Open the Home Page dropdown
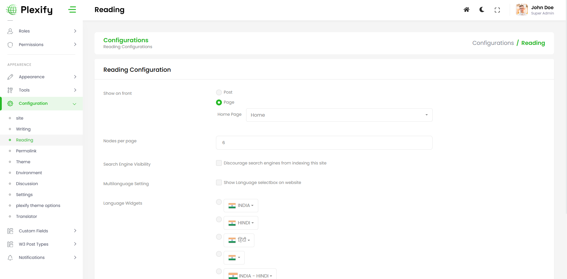Screen dimensions: 567x279 (339, 115)
